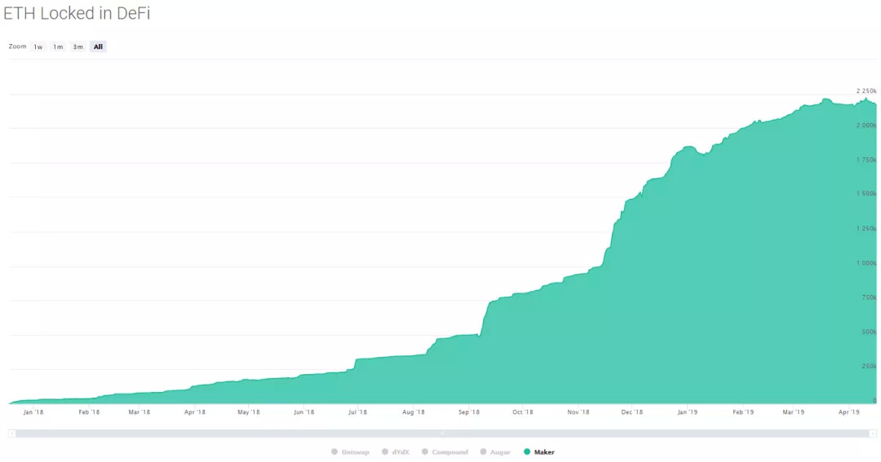The width and height of the screenshot is (881, 462).
Task: Click the Oct '18 x-axis label
Action: click(522, 412)
